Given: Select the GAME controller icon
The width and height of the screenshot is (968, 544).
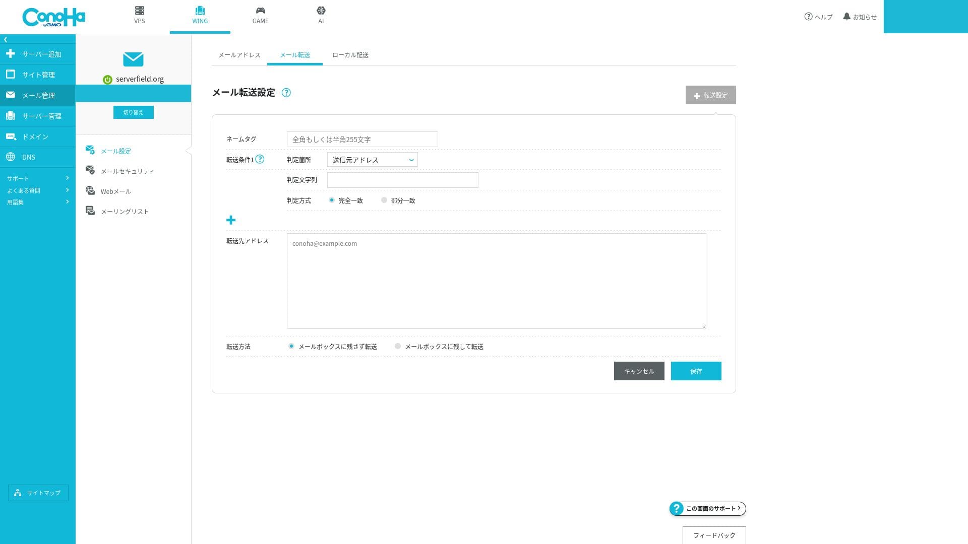Looking at the screenshot, I should [260, 11].
